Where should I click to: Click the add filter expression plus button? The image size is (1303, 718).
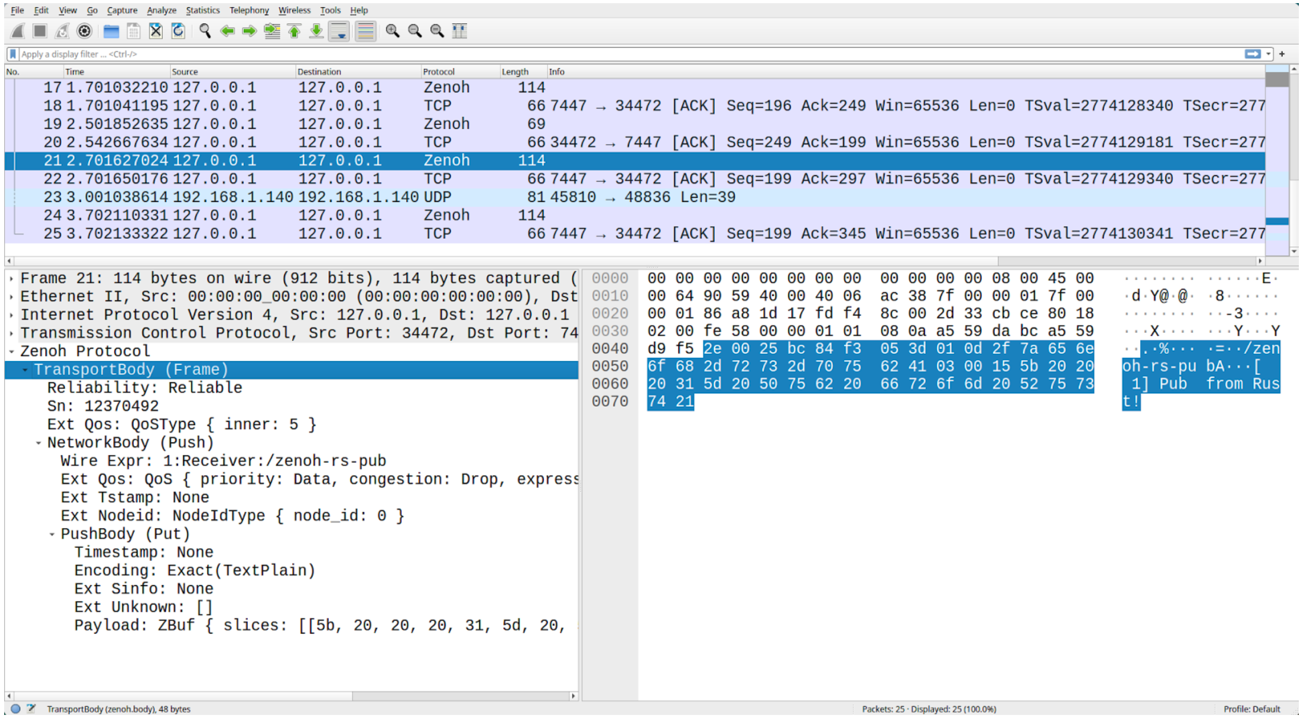(x=1282, y=54)
